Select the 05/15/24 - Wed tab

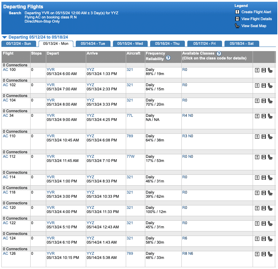[x=130, y=43]
